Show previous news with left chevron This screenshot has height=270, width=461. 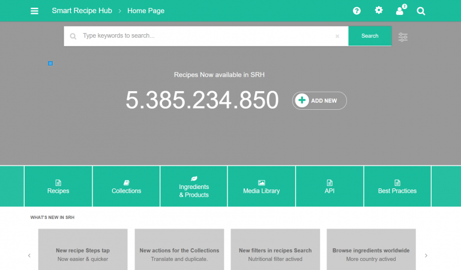pyautogui.click(x=29, y=256)
